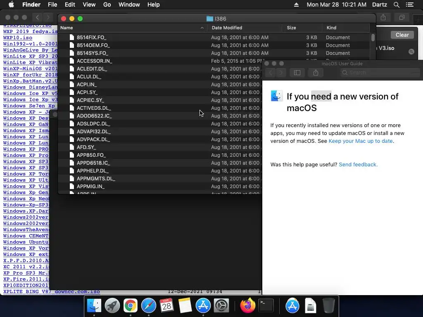Click the 8514FIX.FO_ file icon
423x317 pixels.
[x=72, y=37]
